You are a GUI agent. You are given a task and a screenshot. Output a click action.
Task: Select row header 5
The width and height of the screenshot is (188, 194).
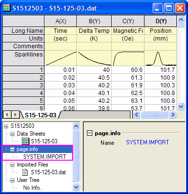coord(24,101)
